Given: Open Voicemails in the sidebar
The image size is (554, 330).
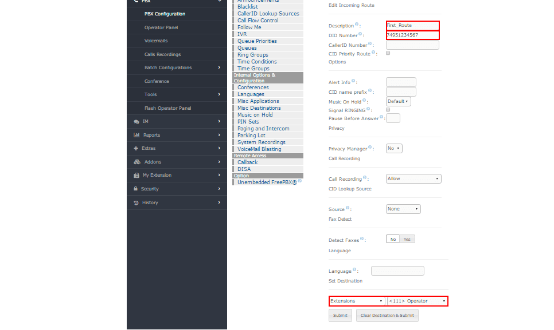Looking at the screenshot, I should [x=156, y=41].
